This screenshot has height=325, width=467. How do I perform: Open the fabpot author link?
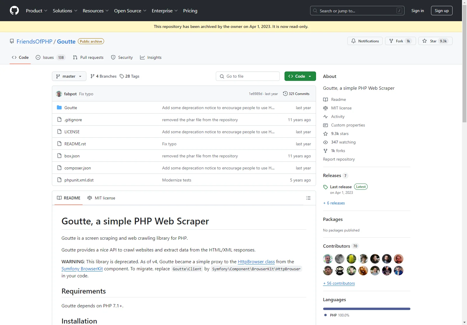(70, 94)
